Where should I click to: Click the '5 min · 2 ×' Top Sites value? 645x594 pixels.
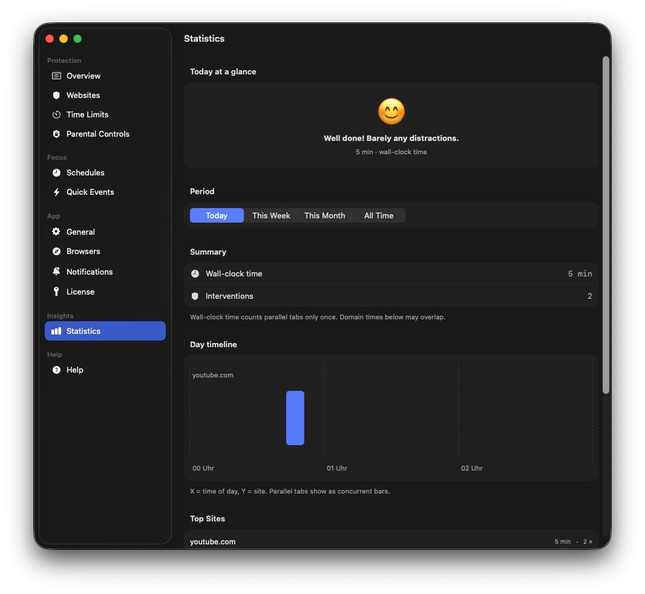[574, 541]
